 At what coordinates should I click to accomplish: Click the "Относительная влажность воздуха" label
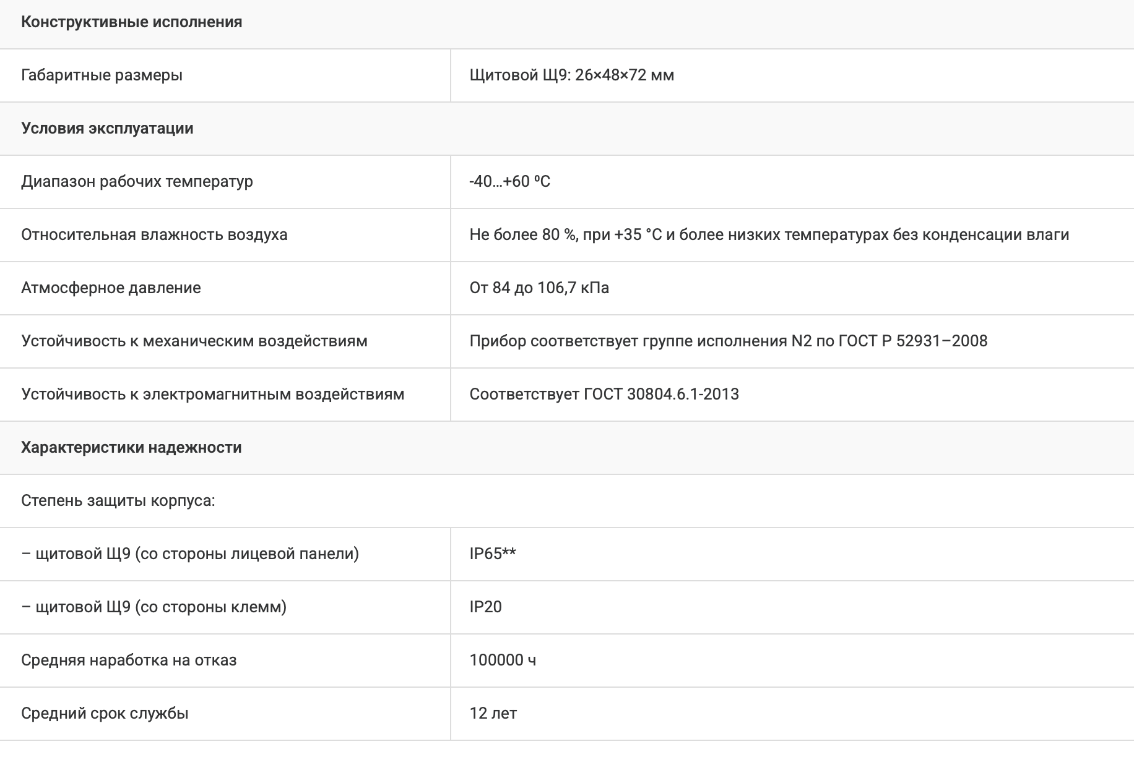tap(154, 235)
